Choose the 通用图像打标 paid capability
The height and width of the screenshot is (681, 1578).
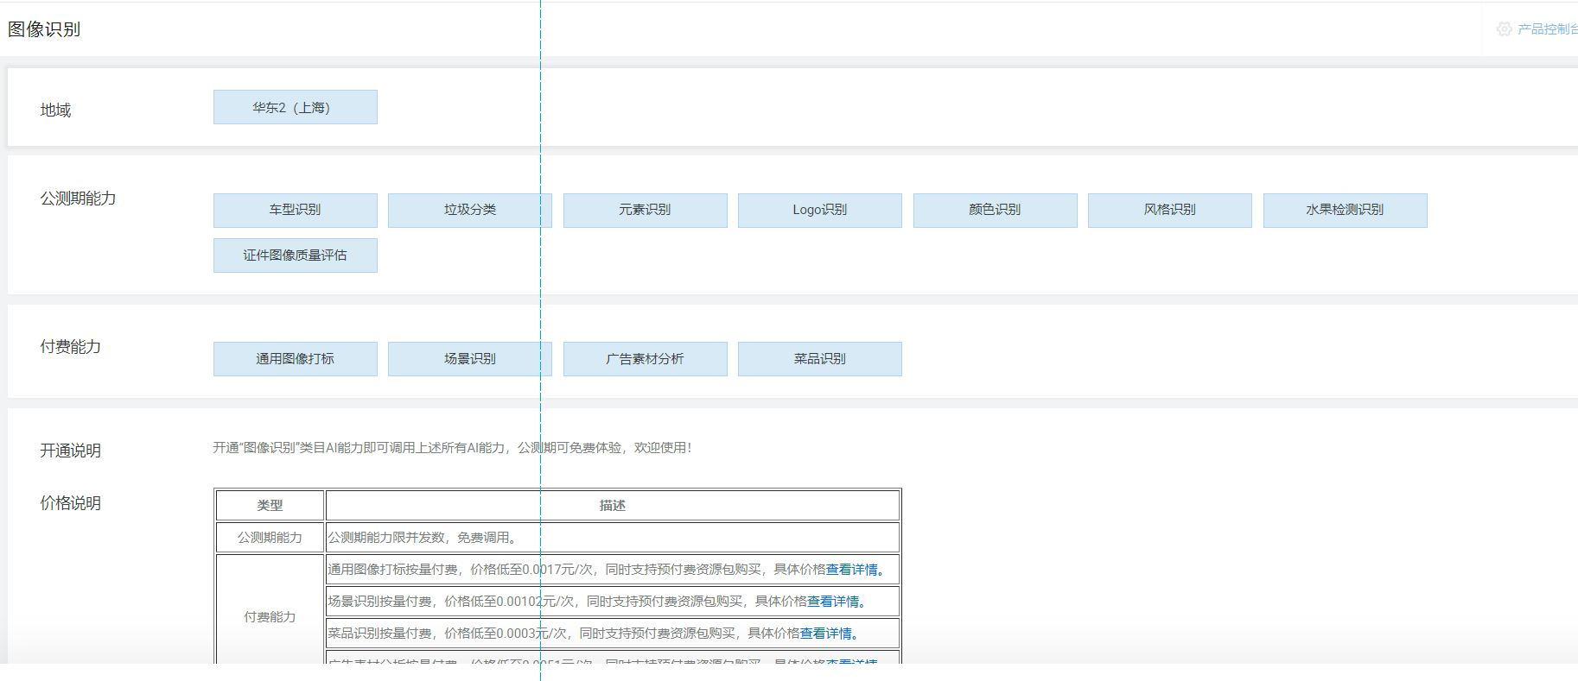[296, 359]
